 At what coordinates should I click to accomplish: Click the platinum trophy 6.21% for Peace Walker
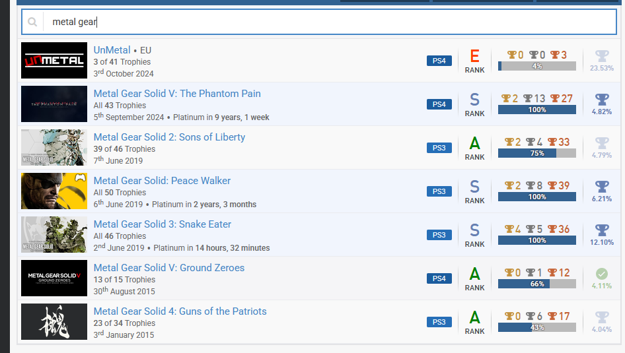pos(602,187)
